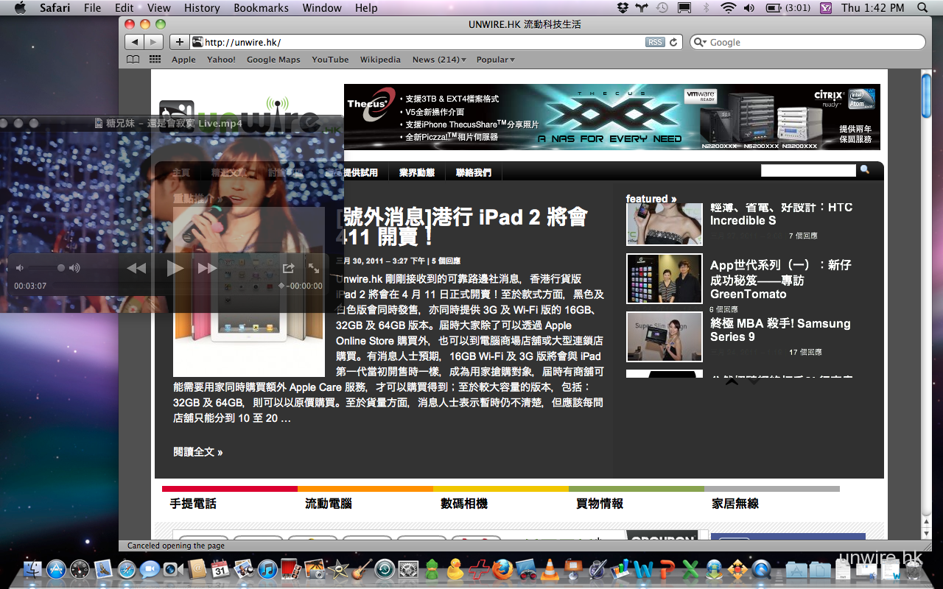Open the Bookmarks menu in menu bar
The height and width of the screenshot is (589, 943).
pyautogui.click(x=261, y=8)
